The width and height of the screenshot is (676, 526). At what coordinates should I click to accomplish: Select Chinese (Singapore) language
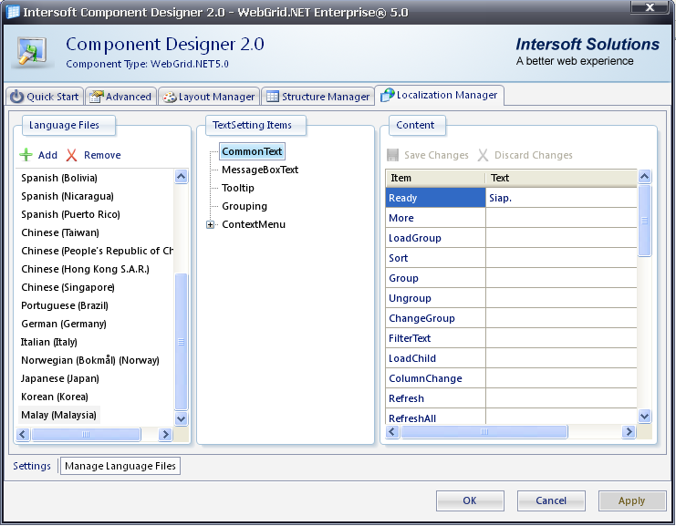point(68,287)
